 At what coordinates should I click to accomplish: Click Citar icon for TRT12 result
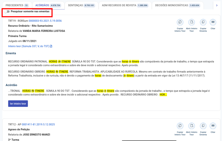[x=213, y=126]
